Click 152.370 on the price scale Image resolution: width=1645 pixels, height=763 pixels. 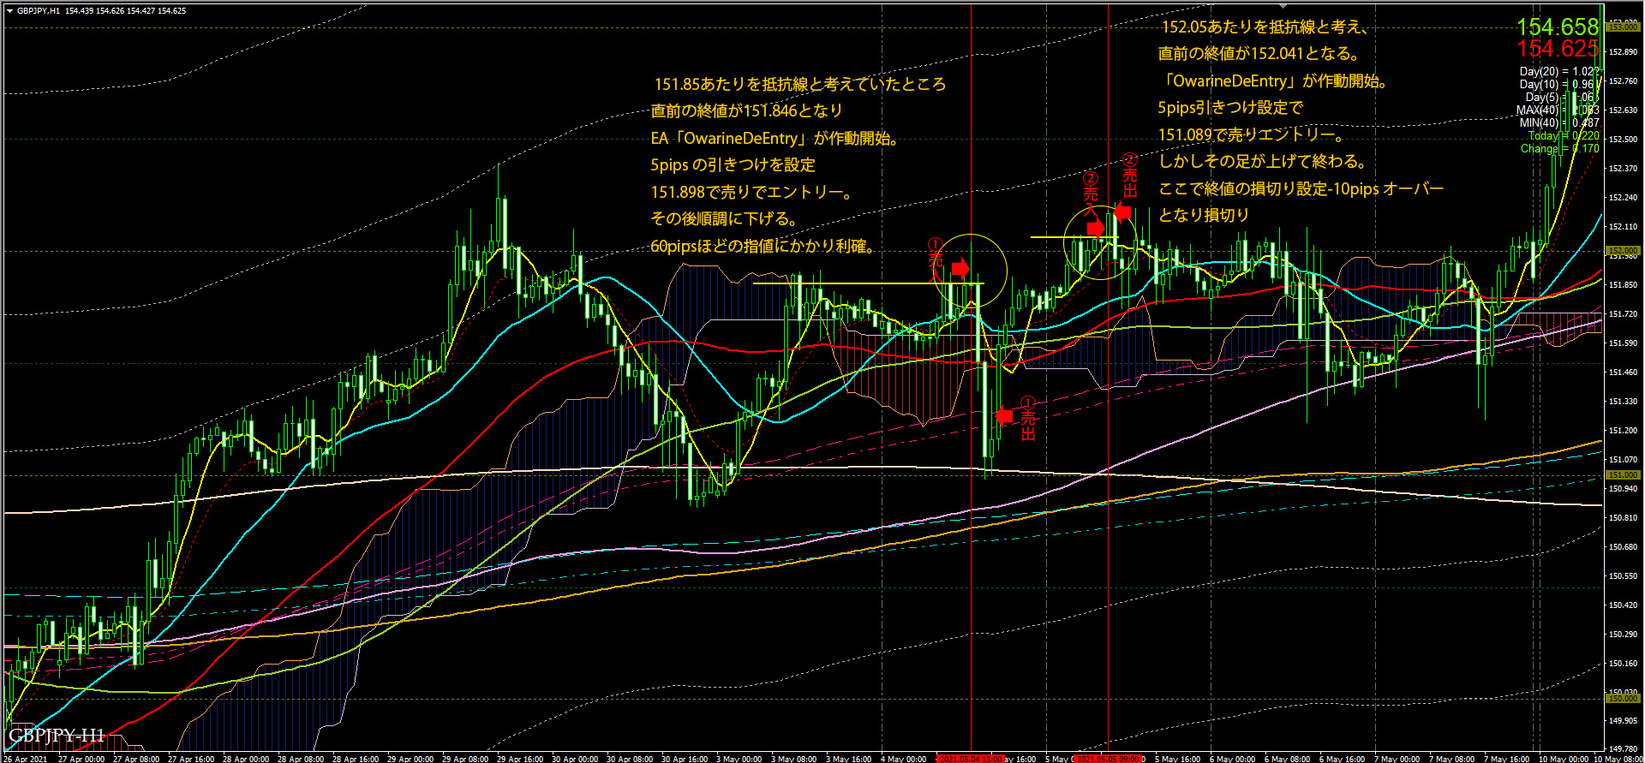(1624, 169)
